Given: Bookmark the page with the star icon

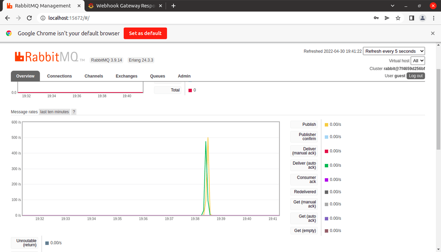Looking at the screenshot, I should [x=398, y=18].
